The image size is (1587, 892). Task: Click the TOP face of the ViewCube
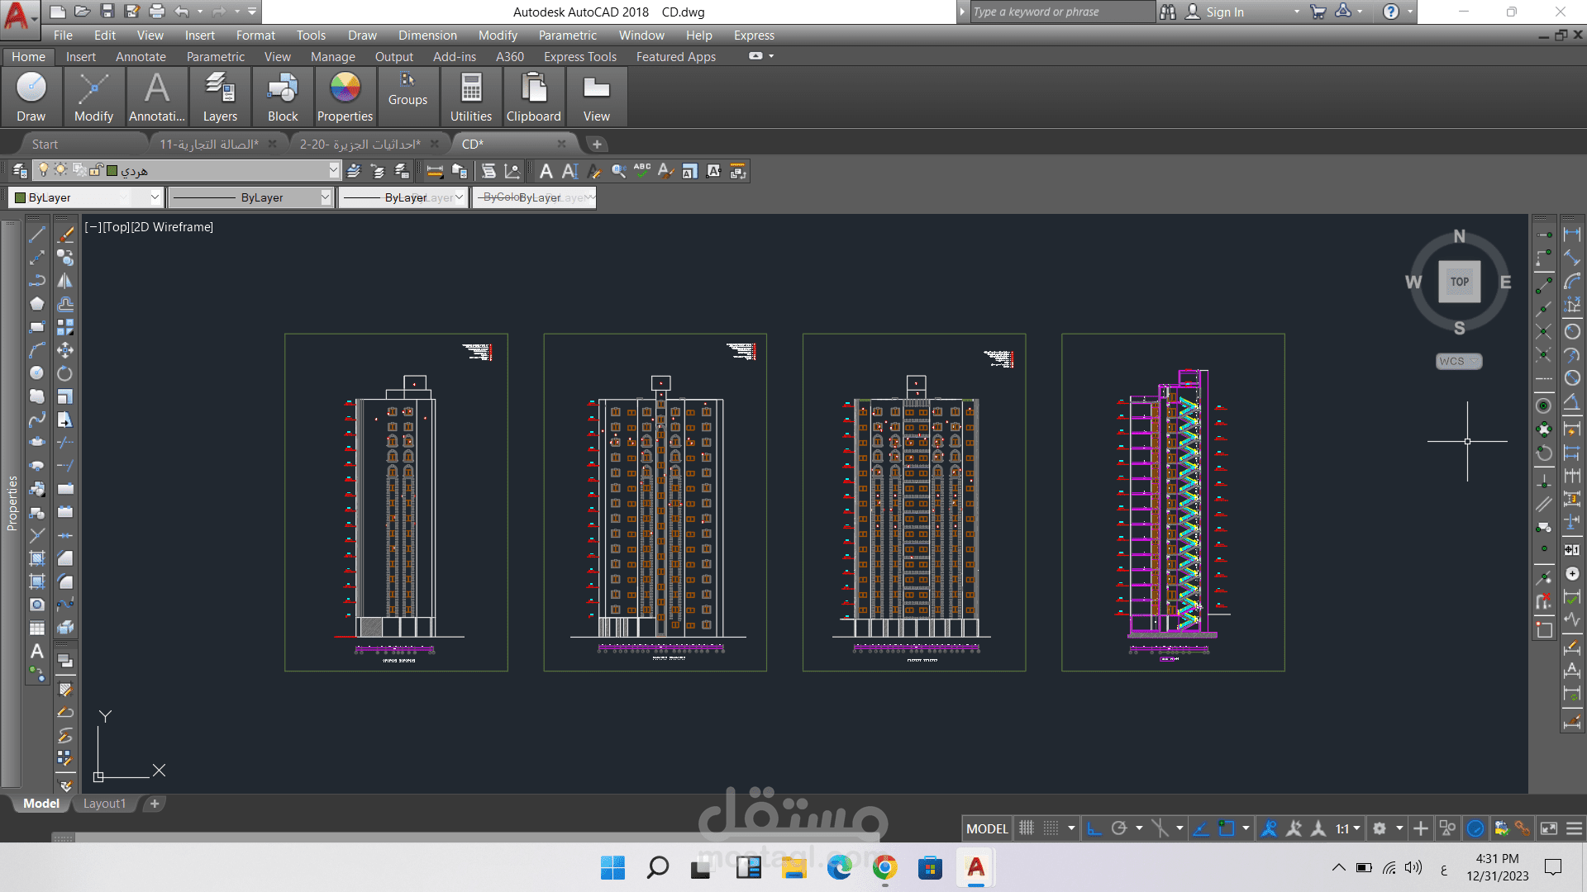point(1460,282)
